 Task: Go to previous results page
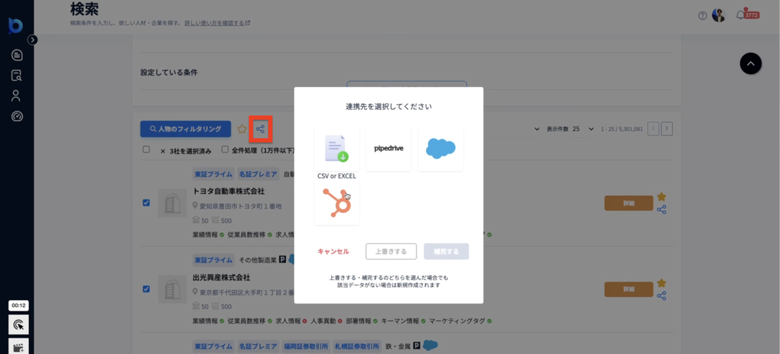[x=653, y=129]
